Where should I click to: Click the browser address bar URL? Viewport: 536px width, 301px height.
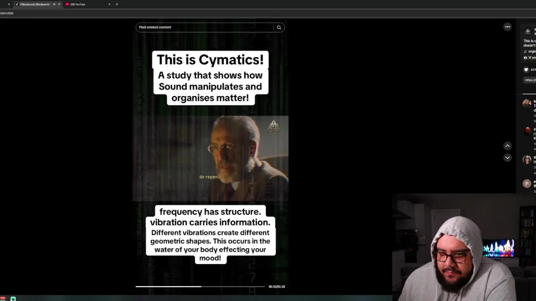(x=7, y=13)
